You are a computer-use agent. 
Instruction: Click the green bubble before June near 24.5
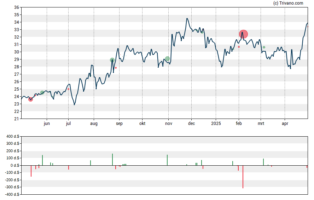[x=42, y=93]
